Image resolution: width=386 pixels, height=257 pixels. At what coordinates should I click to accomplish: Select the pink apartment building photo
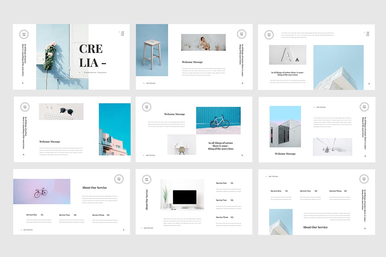(x=114, y=129)
